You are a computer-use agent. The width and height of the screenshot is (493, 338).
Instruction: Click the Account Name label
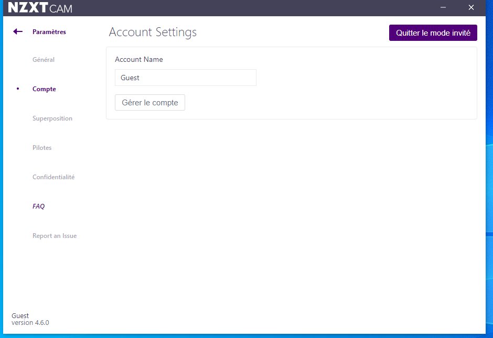click(139, 60)
